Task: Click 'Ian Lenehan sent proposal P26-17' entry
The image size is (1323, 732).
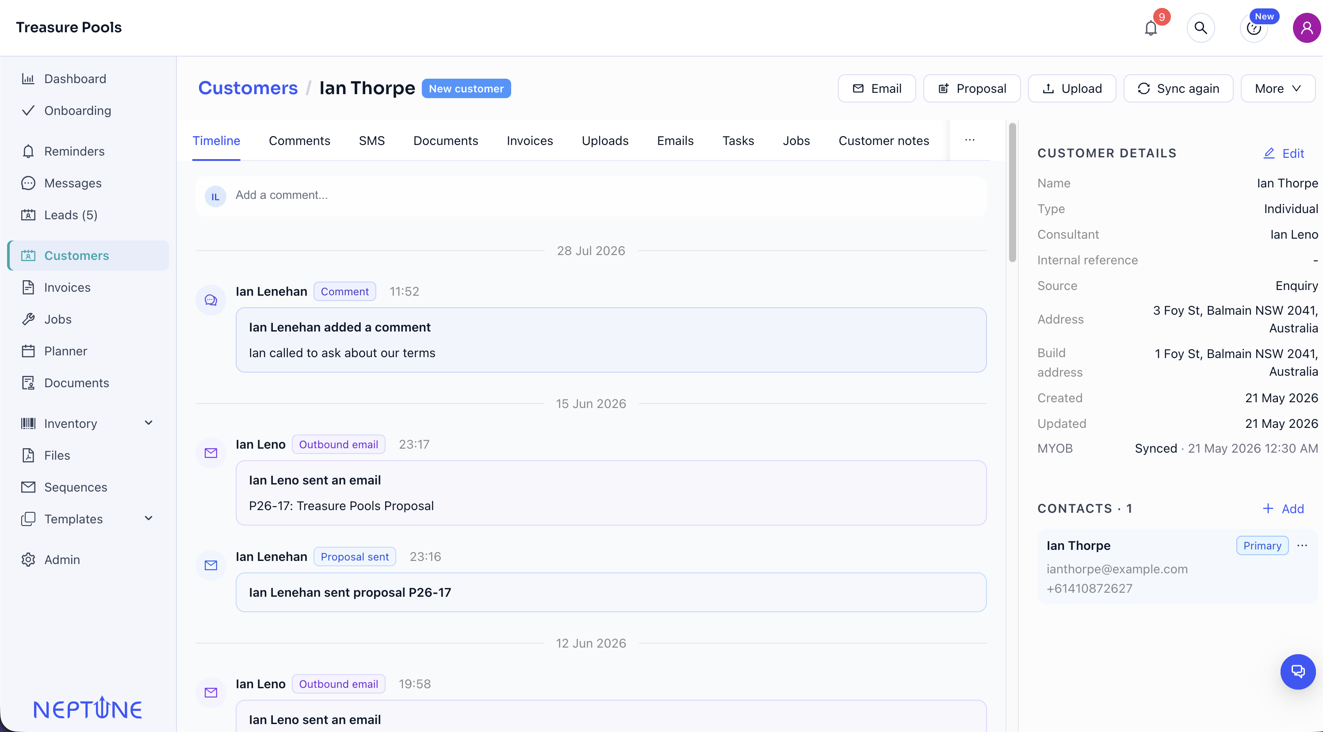Action: 611,592
